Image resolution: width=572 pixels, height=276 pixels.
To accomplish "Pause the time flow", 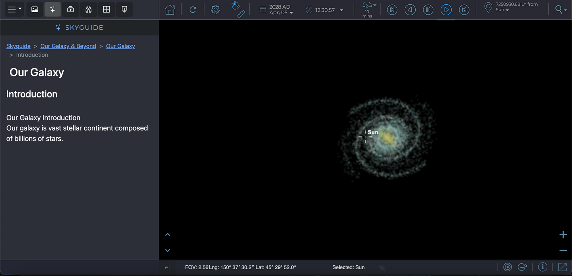I will (428, 10).
